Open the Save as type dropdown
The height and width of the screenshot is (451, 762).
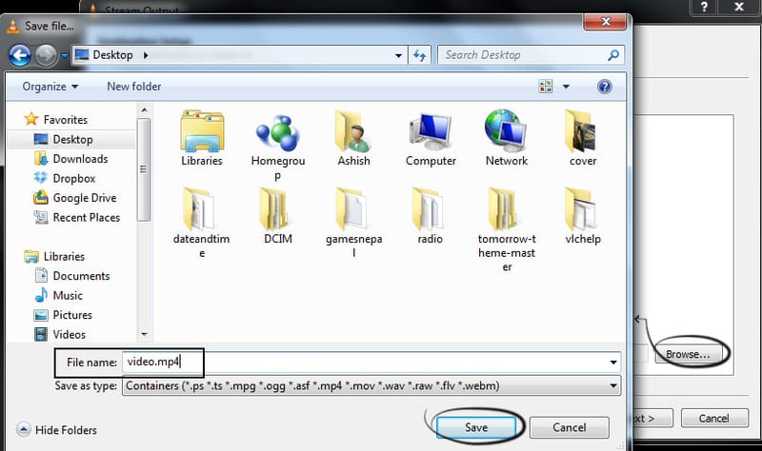coord(613,386)
